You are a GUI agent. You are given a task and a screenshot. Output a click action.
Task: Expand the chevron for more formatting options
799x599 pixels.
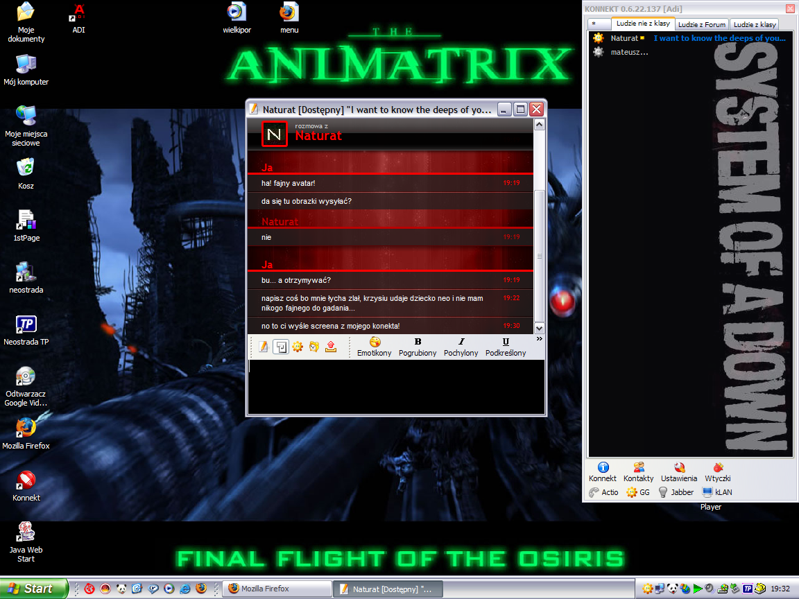pyautogui.click(x=540, y=340)
